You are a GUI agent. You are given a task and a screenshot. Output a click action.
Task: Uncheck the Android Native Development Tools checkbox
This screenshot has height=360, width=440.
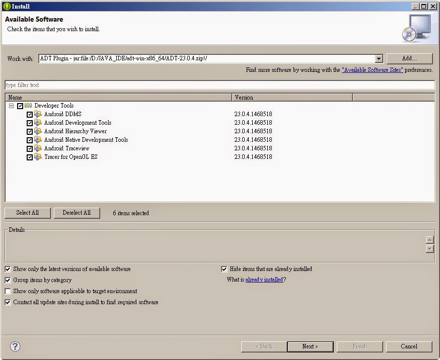pyautogui.click(x=30, y=140)
